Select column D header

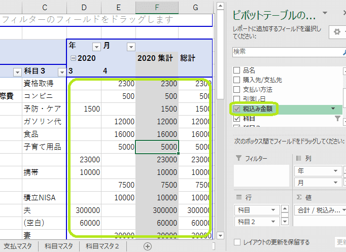84,8
